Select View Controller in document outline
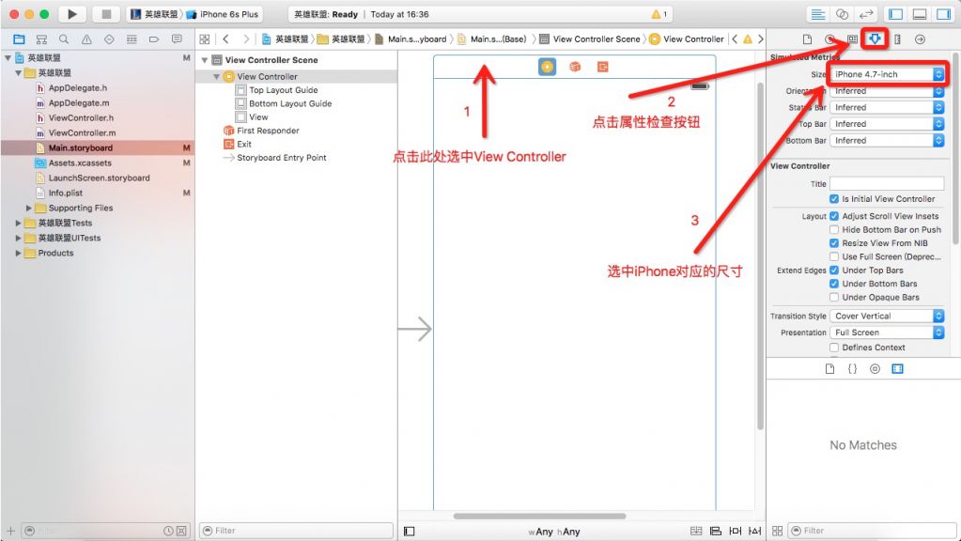The width and height of the screenshot is (961, 541). click(x=267, y=77)
